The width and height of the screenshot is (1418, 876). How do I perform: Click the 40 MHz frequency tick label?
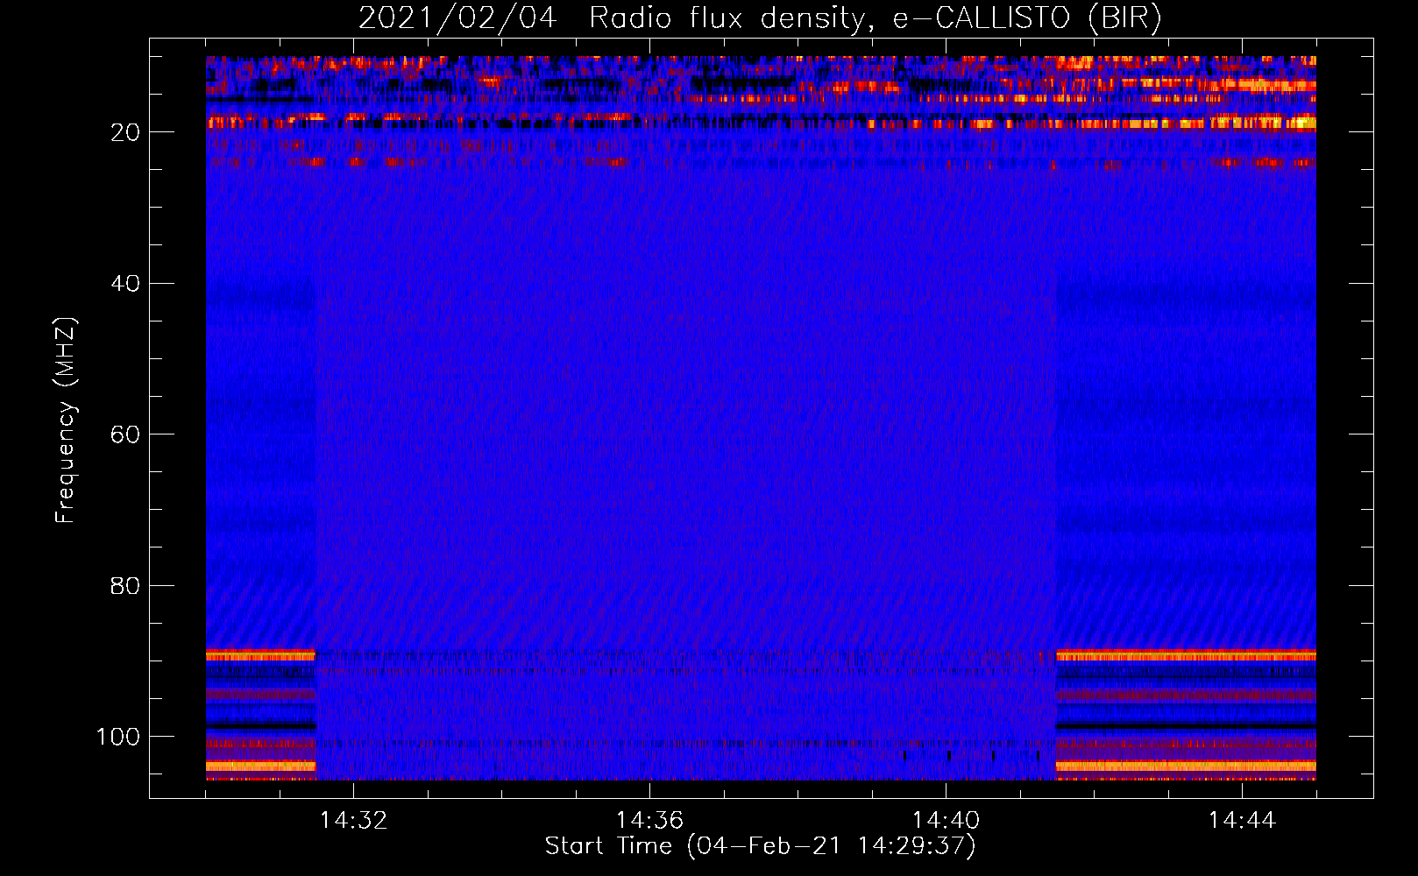125,284
